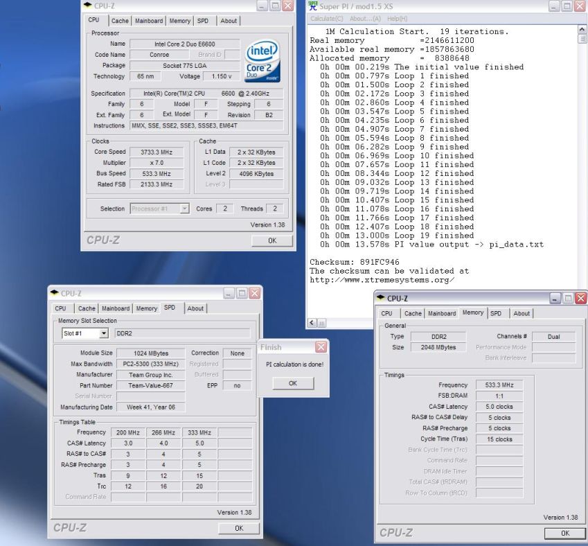Click OK in the Finish dialog
Viewport: 588px width, 546px height.
pyautogui.click(x=293, y=383)
